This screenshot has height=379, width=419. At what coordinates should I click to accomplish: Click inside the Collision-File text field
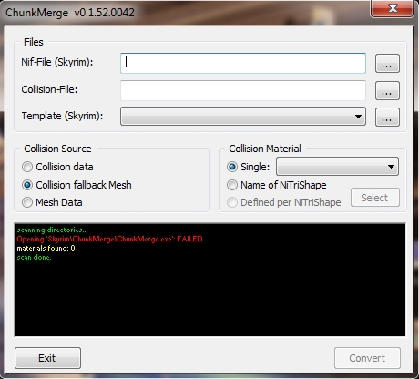(x=243, y=90)
